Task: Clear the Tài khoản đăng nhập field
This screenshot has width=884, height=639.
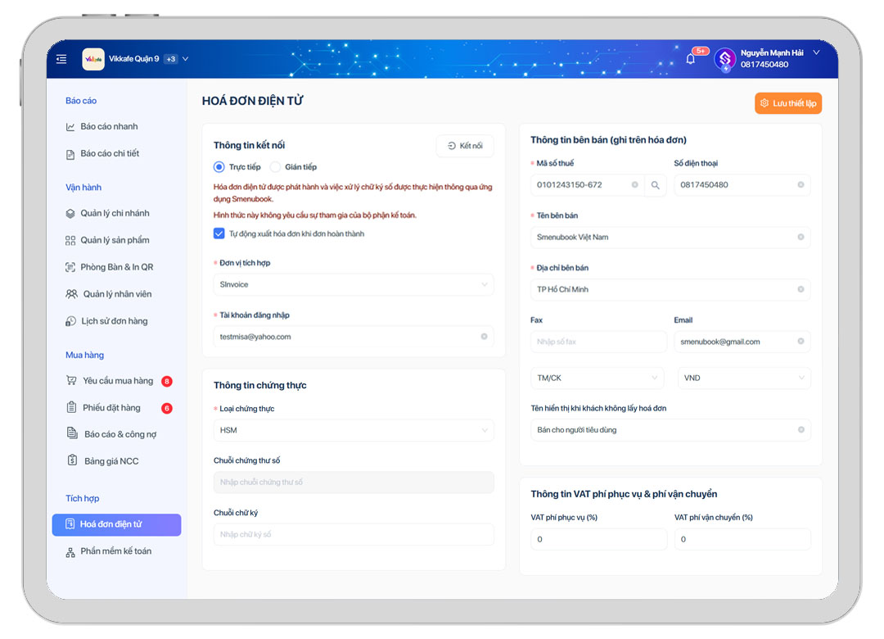Action: [x=484, y=337]
